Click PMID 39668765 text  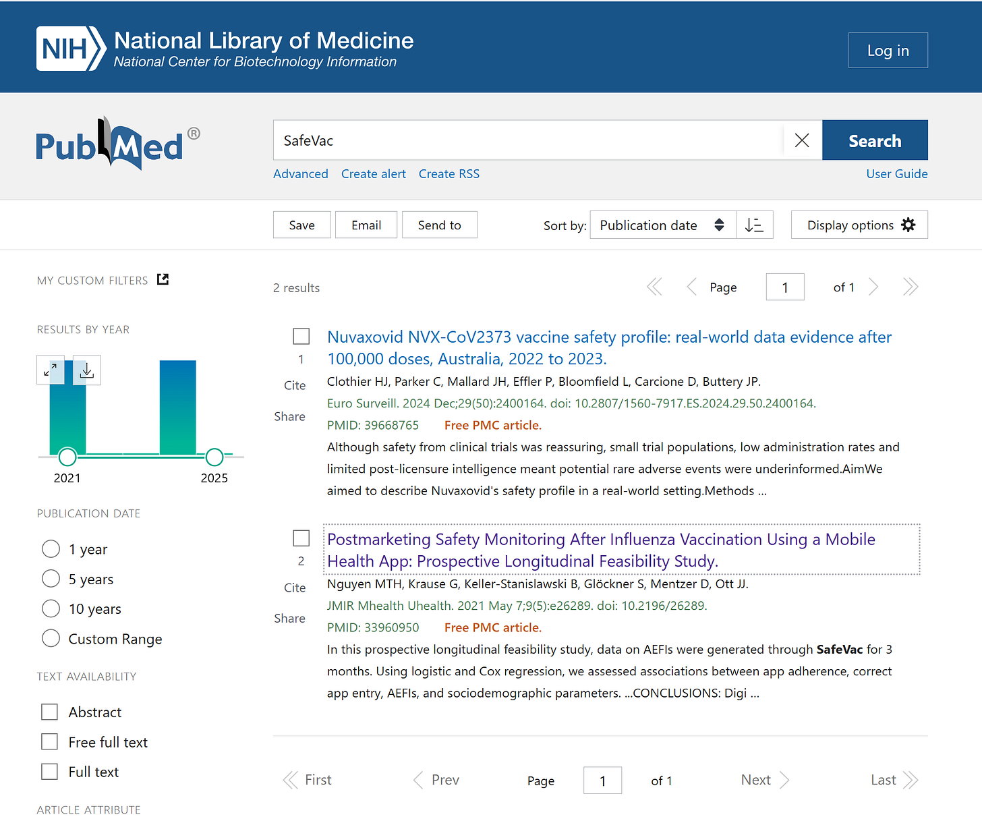(x=373, y=425)
